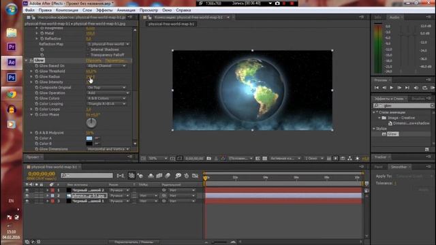The width and height of the screenshot is (436, 245).
Task: Take snapshot with viewer camera icon
Action: click(x=209, y=159)
